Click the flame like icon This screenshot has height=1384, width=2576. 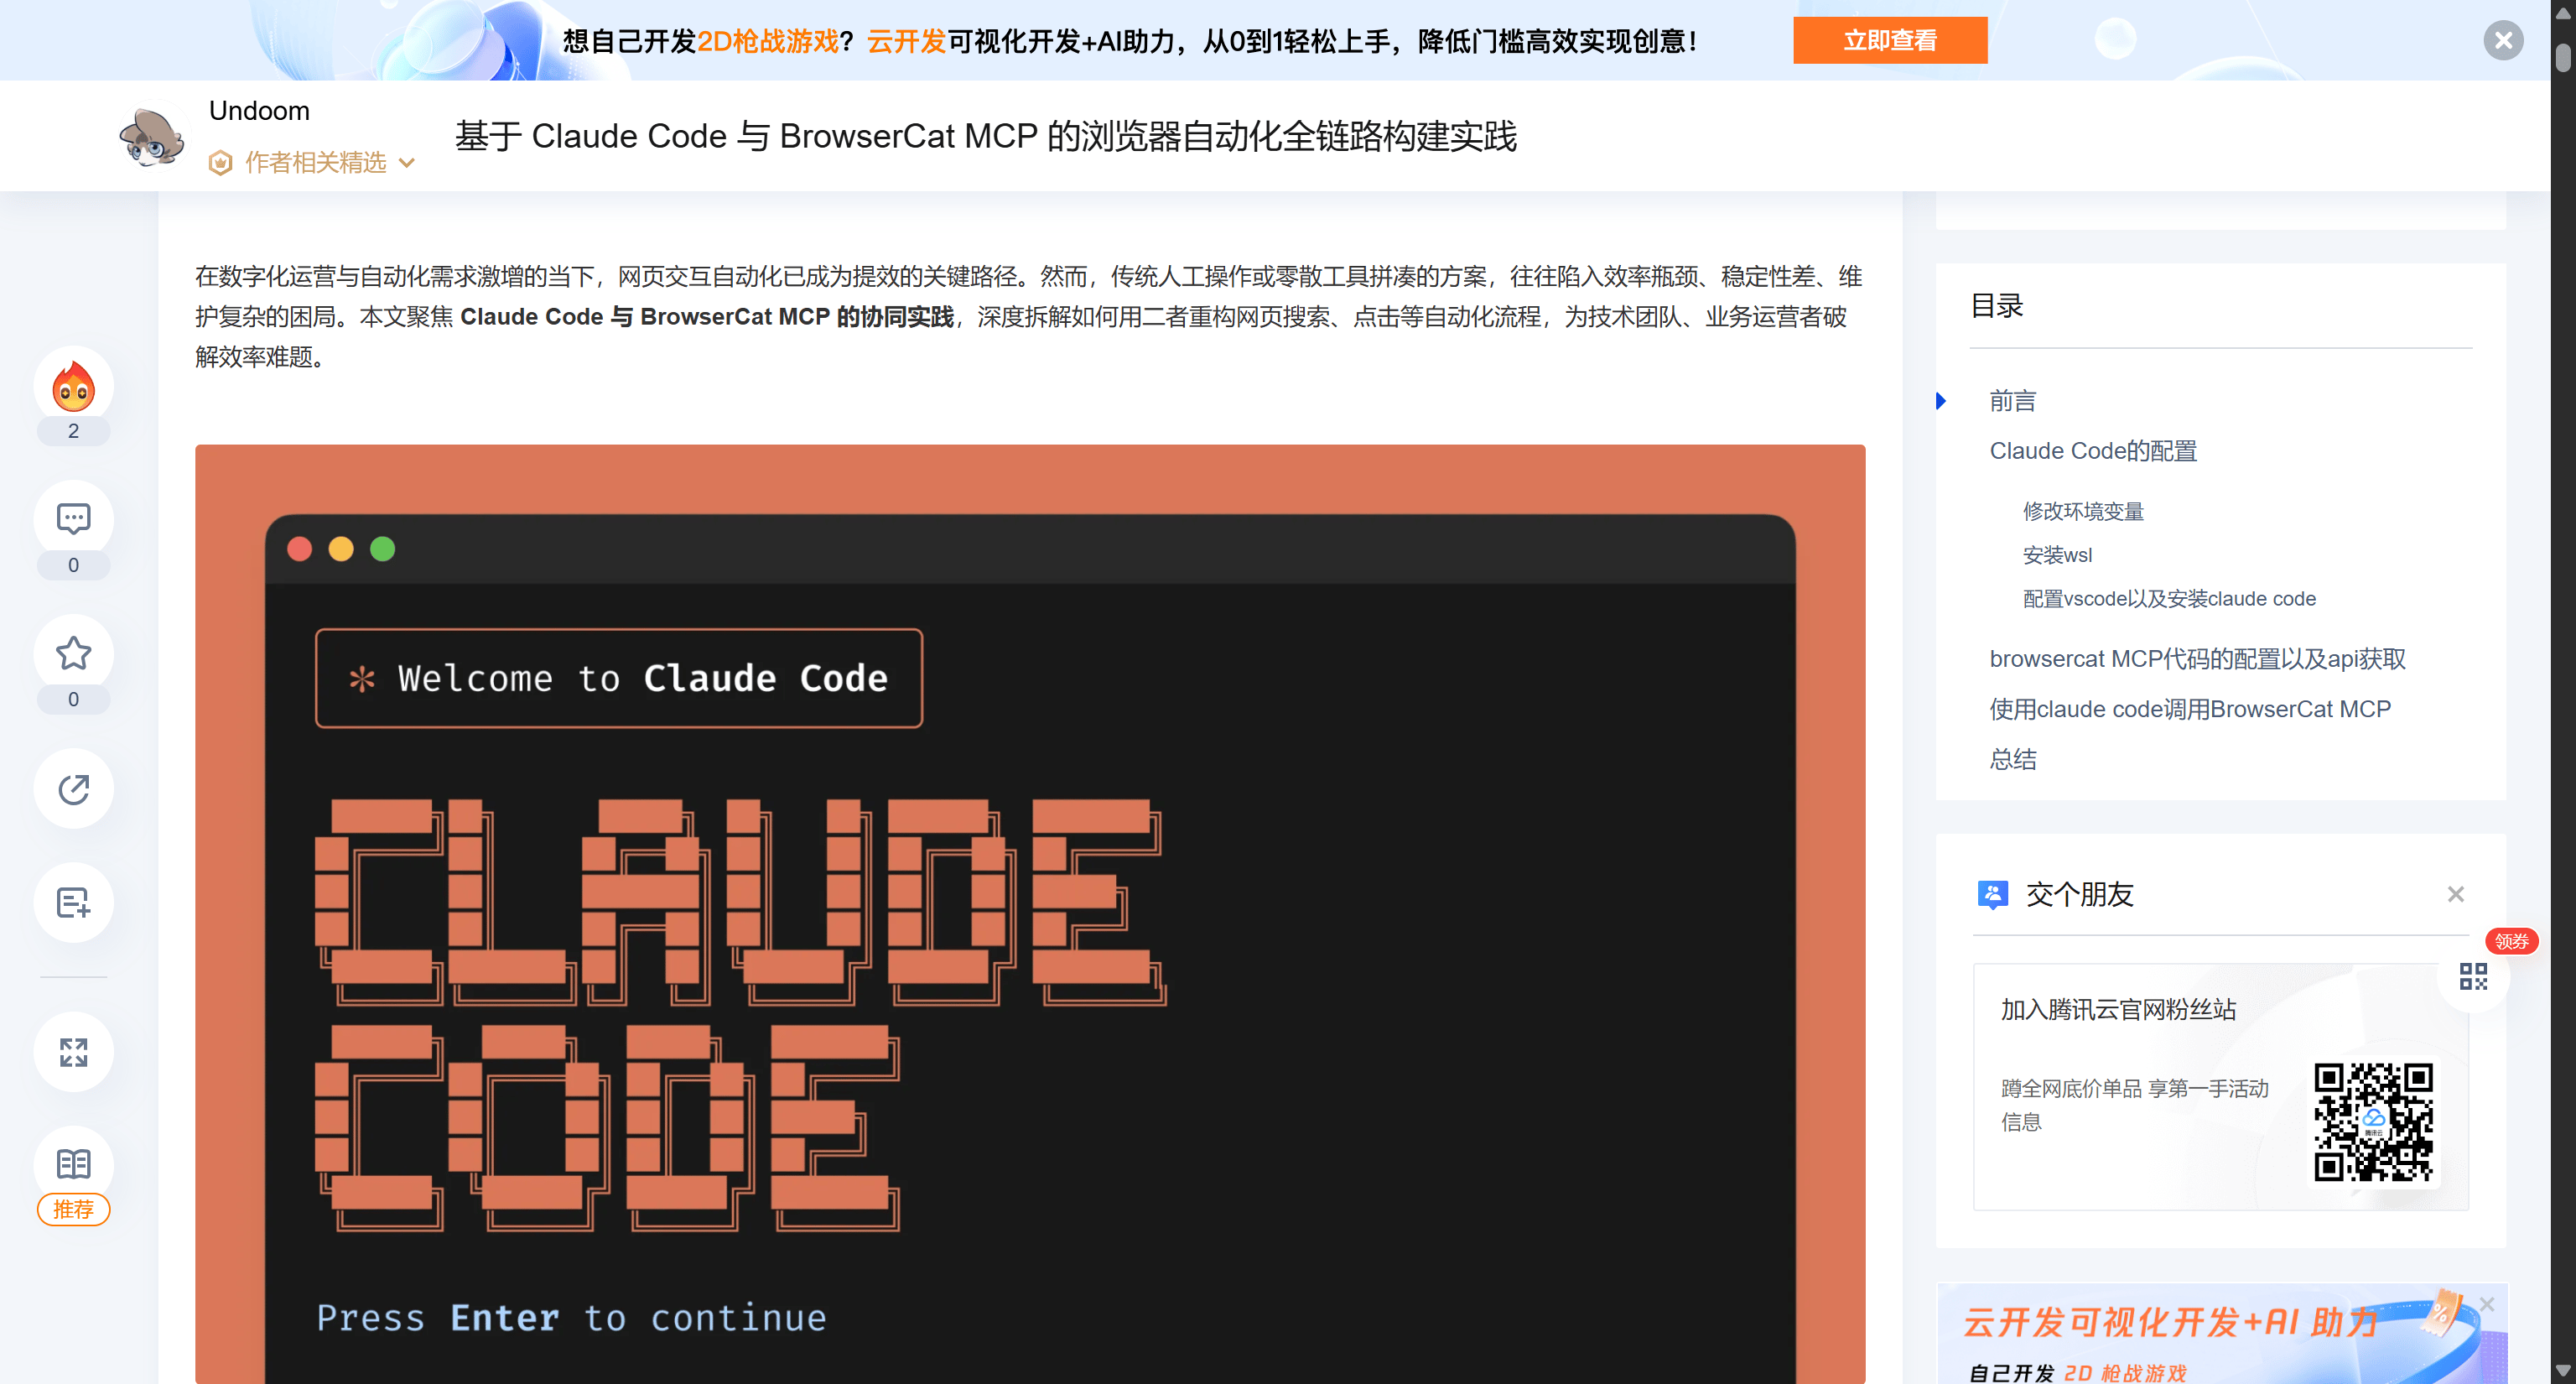(73, 387)
